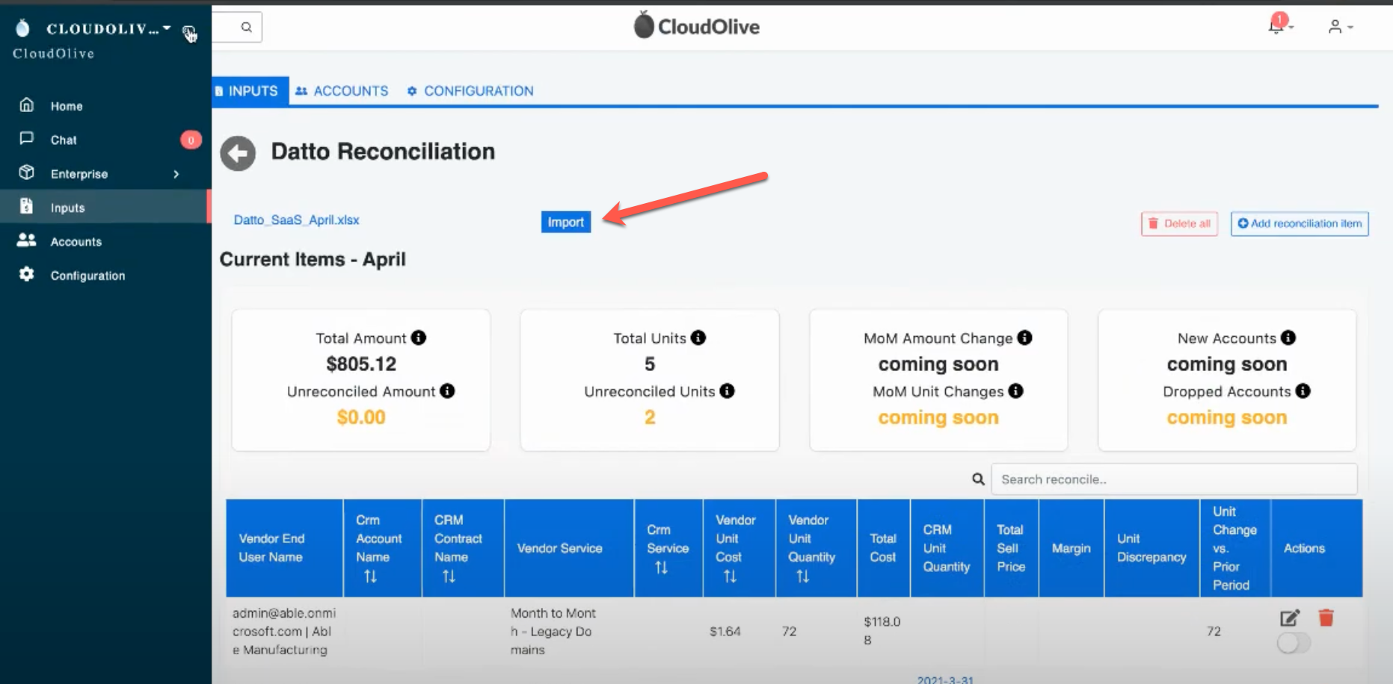This screenshot has width=1393, height=684.
Task: Click the admin@able.onmicrosoft.com user cell
Action: pos(283,631)
